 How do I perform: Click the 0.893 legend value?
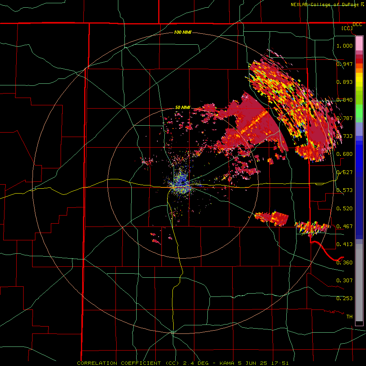coord(344,82)
